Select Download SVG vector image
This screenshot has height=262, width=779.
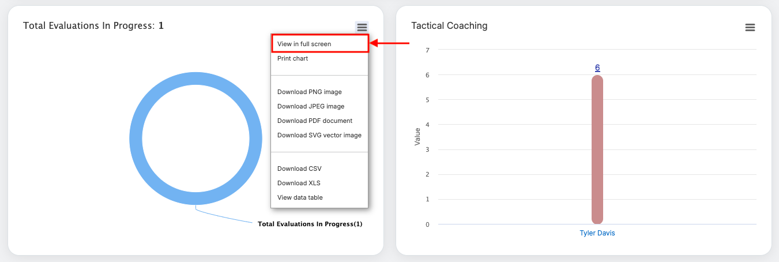[x=319, y=135]
